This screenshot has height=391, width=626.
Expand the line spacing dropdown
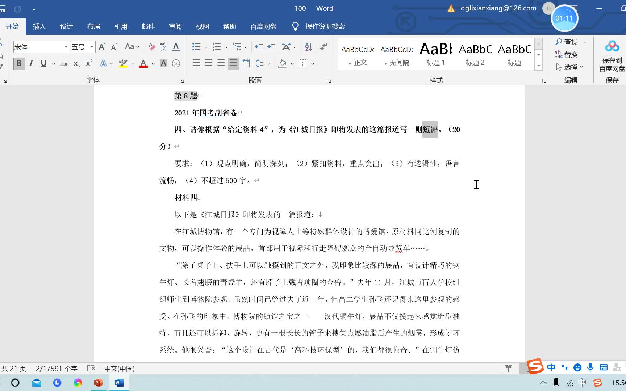click(x=269, y=64)
